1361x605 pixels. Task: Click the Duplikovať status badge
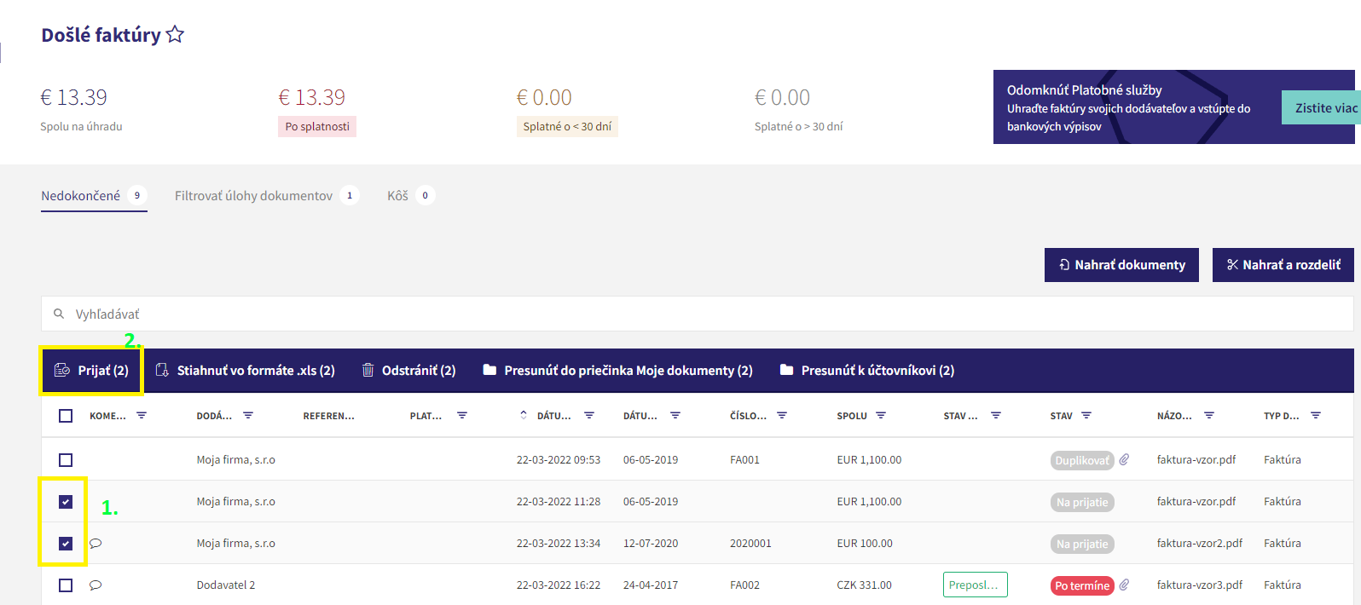(x=1082, y=460)
